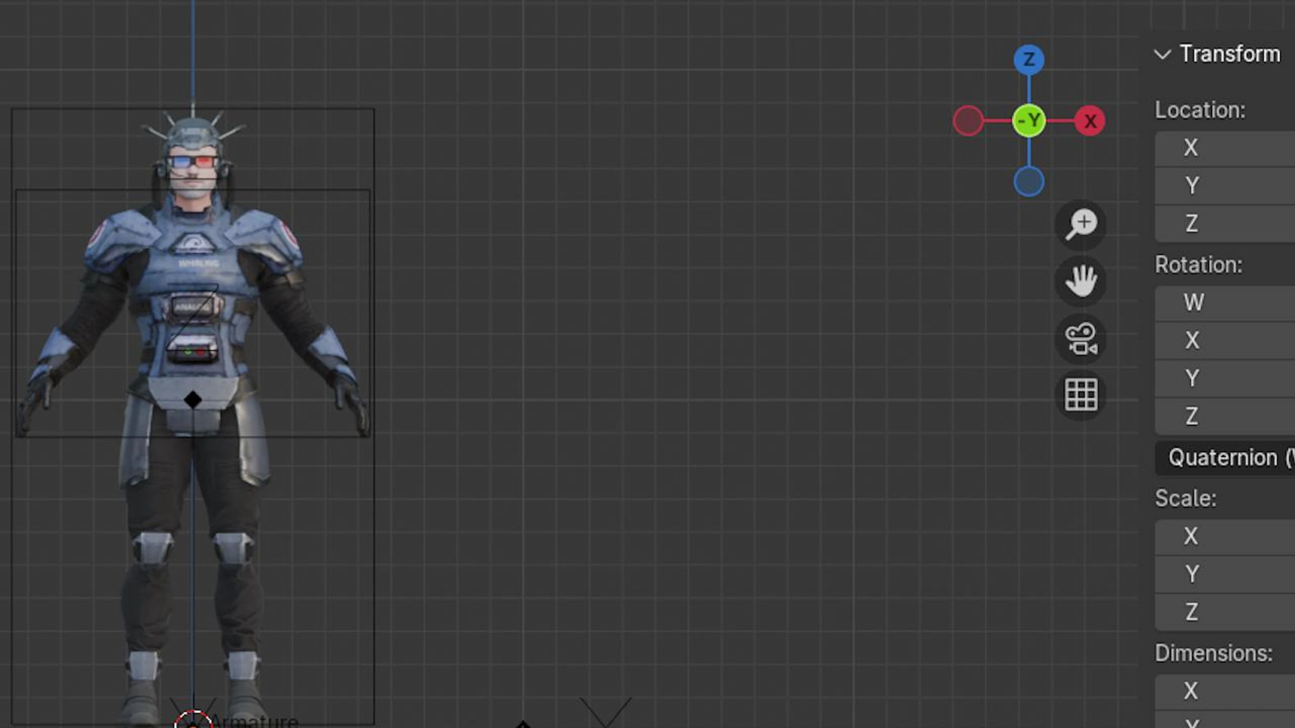This screenshot has width=1295, height=728.
Task: Click the red X axis gizmo ball
Action: coord(1089,121)
